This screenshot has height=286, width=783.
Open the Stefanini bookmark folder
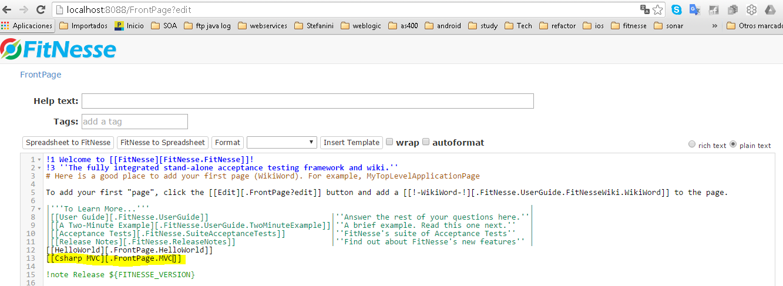pos(313,26)
